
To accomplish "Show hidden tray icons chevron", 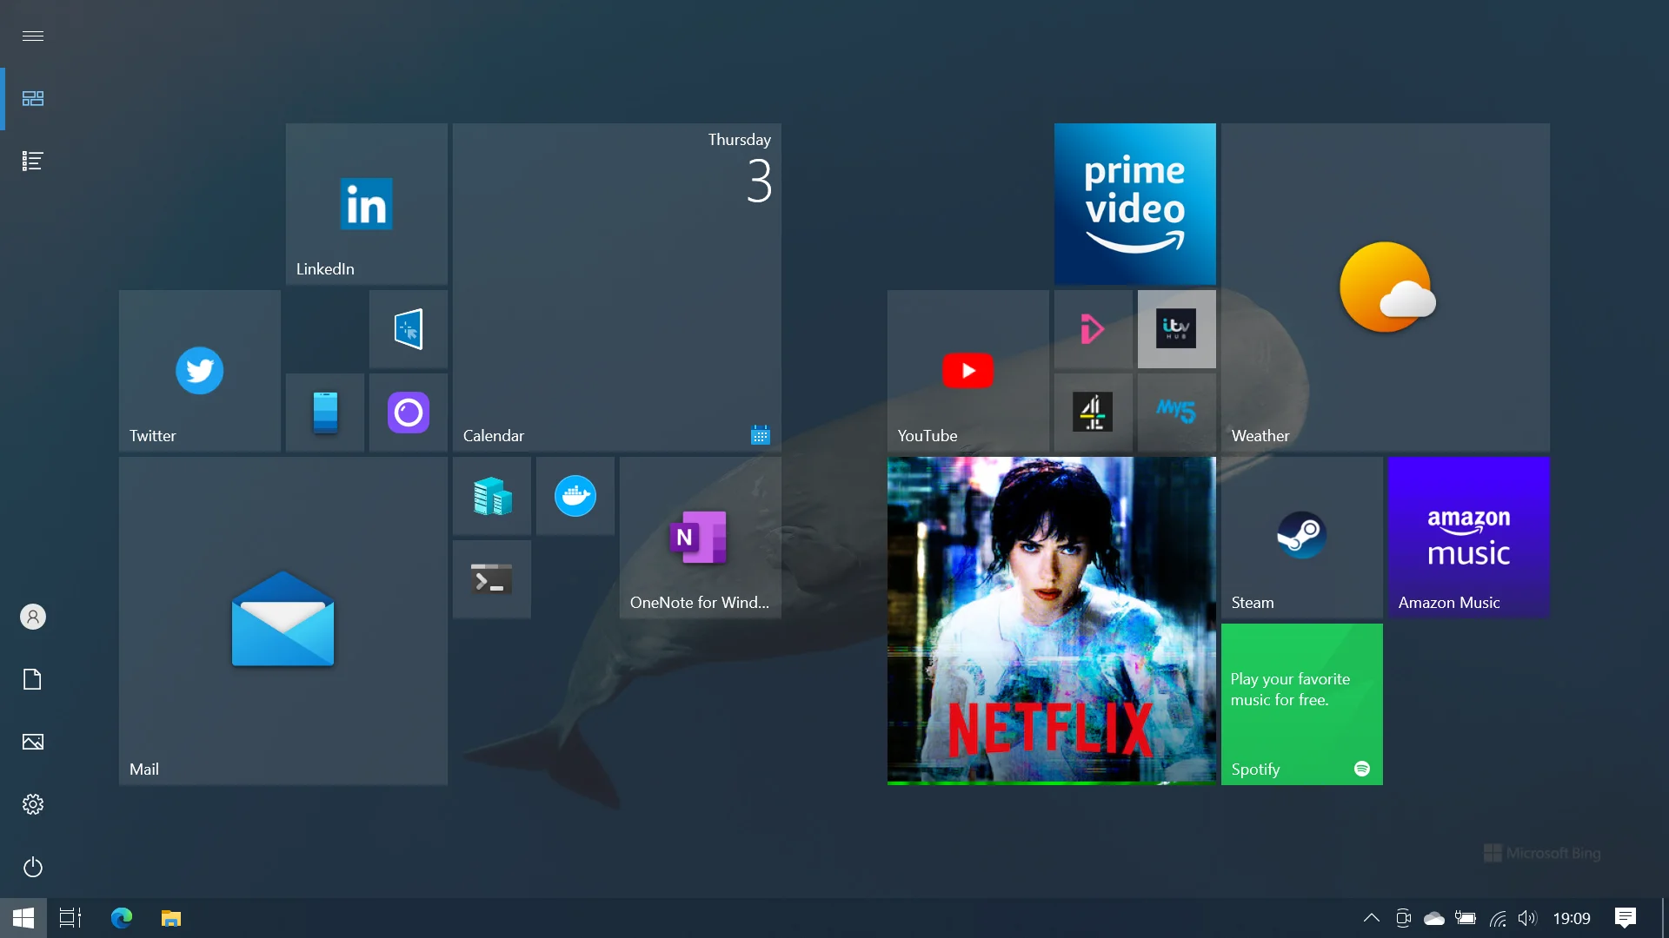I will pyautogui.click(x=1372, y=918).
